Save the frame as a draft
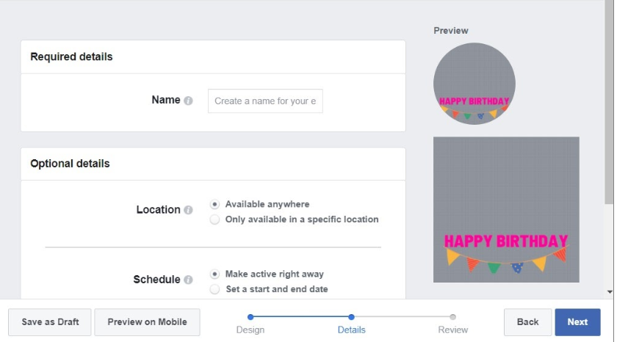This screenshot has height=342, width=617. (50, 322)
